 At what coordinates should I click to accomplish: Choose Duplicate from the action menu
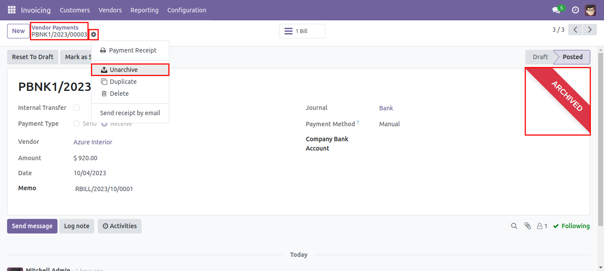point(130,82)
